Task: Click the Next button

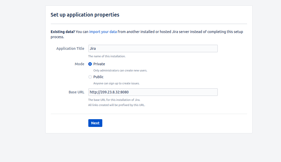Action: pos(95,123)
